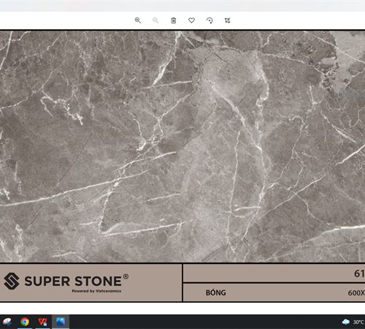Open the weather widget cloud icon
365x329 pixels.
[x=345, y=322]
